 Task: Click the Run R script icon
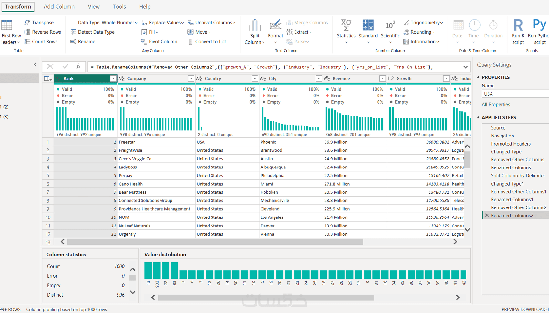tap(518, 31)
